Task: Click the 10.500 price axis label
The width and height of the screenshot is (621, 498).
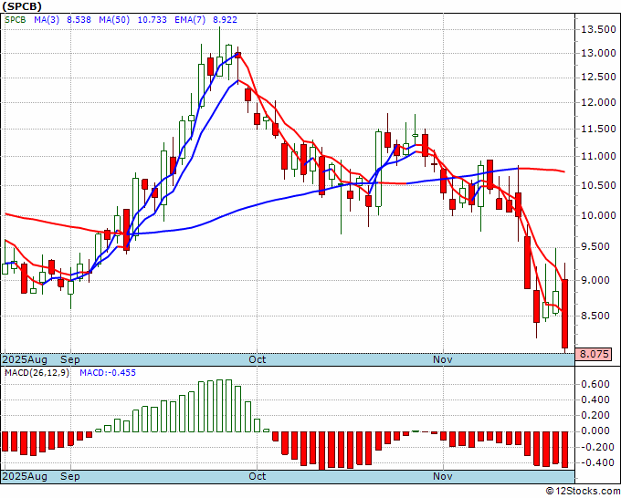Action: tap(598, 186)
